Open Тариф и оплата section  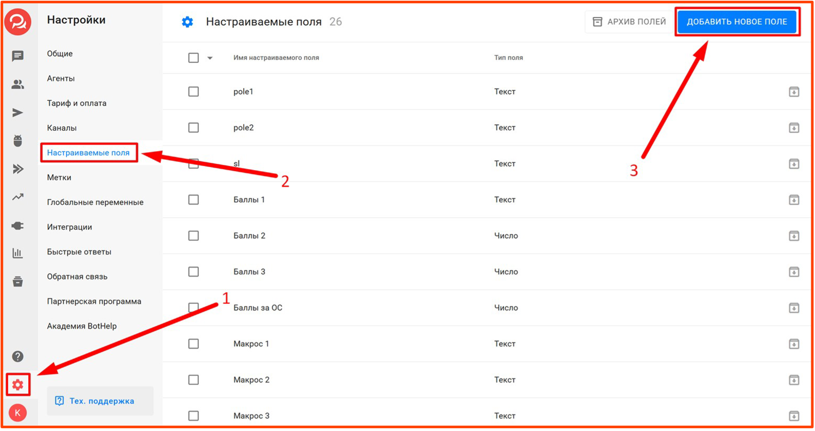coord(77,103)
